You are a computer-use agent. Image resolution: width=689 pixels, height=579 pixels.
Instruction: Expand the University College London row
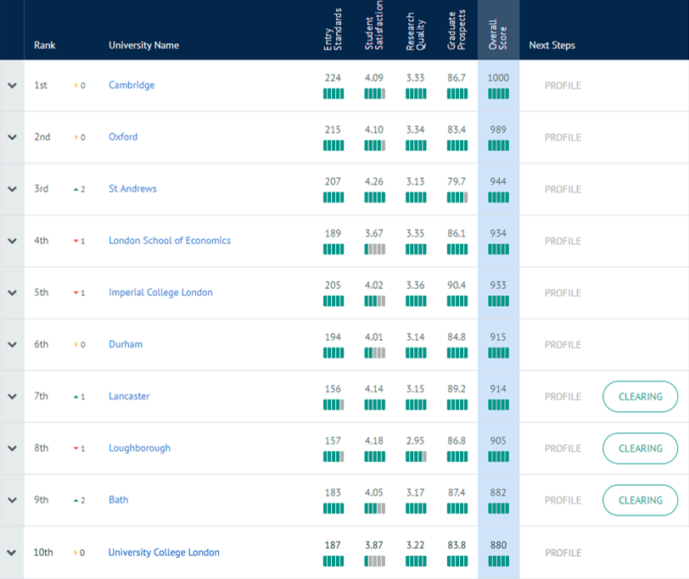[x=12, y=552]
